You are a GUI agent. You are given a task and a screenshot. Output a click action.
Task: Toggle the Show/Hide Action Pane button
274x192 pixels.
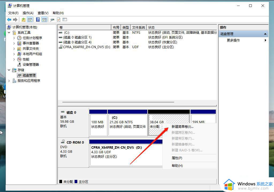click(44, 20)
